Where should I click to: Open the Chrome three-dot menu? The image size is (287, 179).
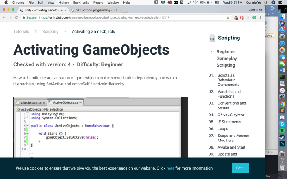[x=261, y=17]
